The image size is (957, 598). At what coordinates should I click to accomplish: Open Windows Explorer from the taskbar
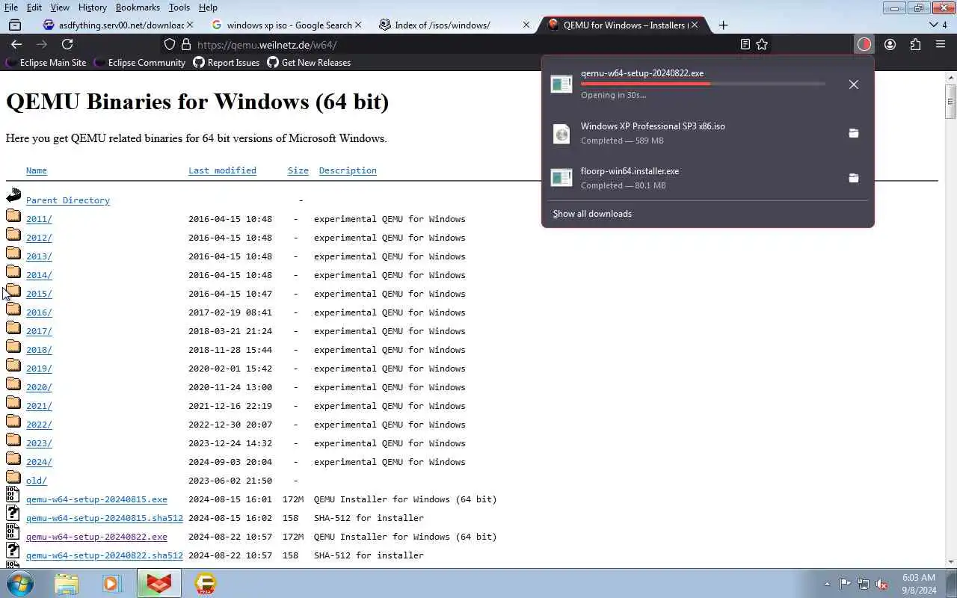click(66, 583)
